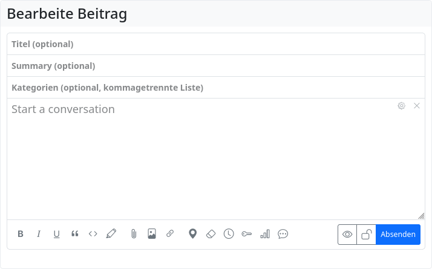Click the eraser icon in the toolbar

[x=211, y=234]
